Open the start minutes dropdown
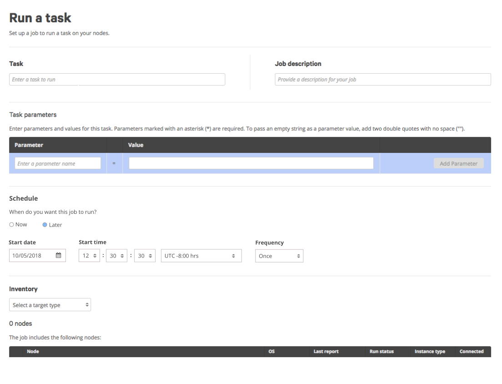The width and height of the screenshot is (502, 384). point(116,256)
